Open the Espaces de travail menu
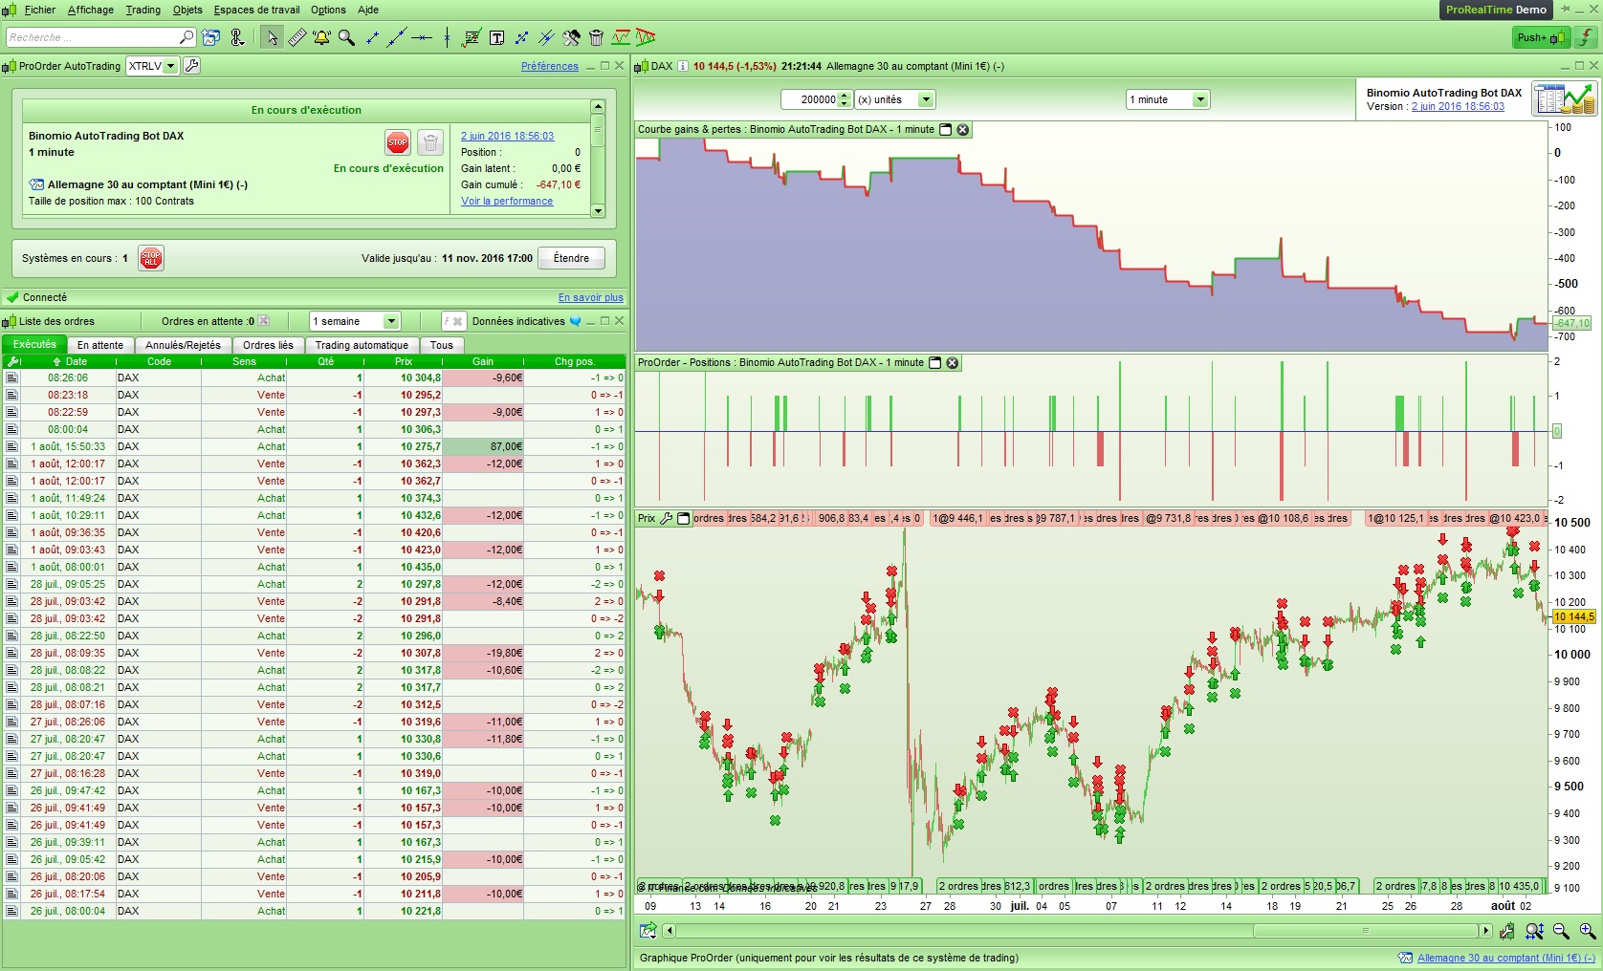The height and width of the screenshot is (971, 1603). 256,10
